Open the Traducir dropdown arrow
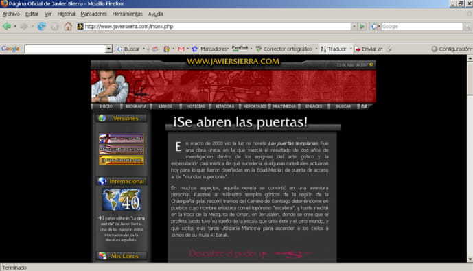Viewport: 473px width, 271px height. [351, 49]
